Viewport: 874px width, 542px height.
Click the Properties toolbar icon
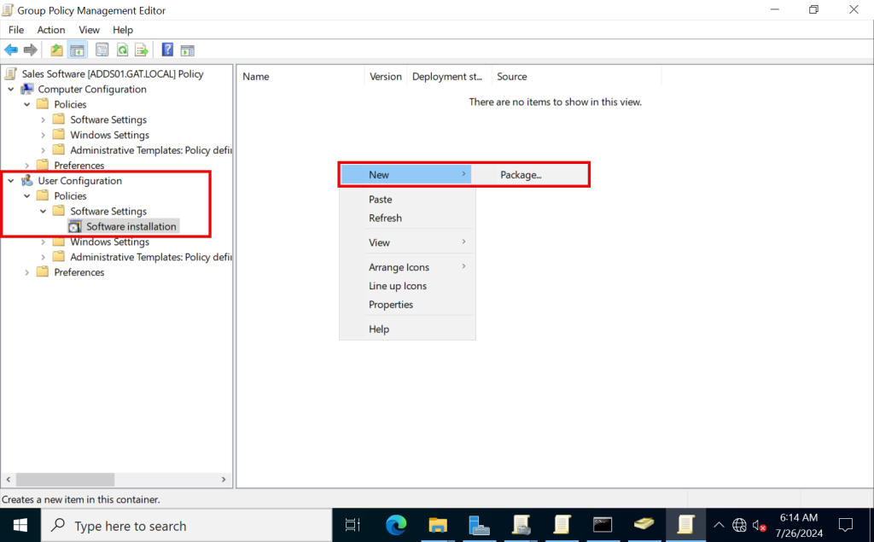coord(102,49)
